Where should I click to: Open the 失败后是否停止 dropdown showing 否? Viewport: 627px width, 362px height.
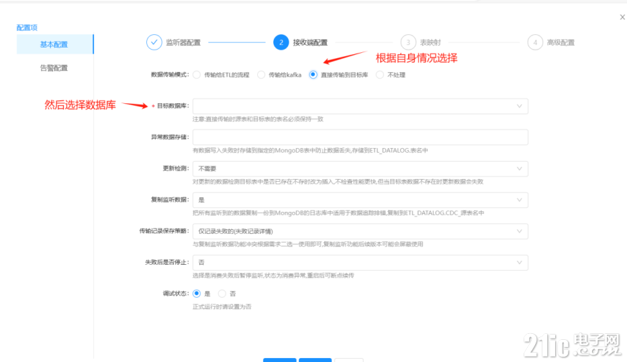point(360,262)
